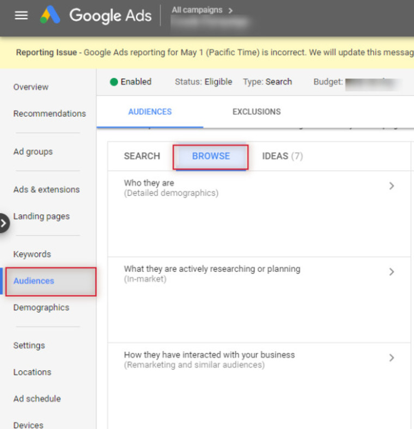This screenshot has height=429, width=414.
Task: Select the Browse tab
Action: coord(211,156)
